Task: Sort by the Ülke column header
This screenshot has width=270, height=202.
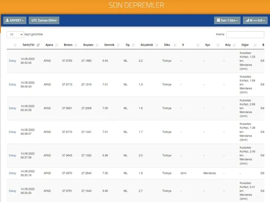Action: [167, 45]
